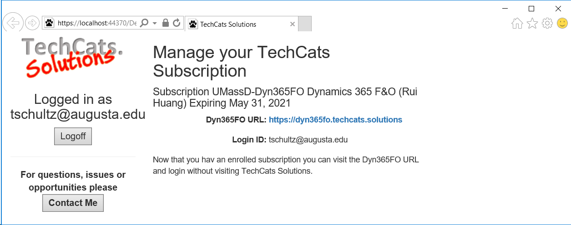Click the paw site icon in address bar
This screenshot has height=225, width=571.
[x=49, y=23]
